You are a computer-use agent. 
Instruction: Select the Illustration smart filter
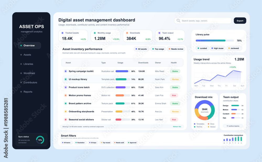[x=80, y=143]
